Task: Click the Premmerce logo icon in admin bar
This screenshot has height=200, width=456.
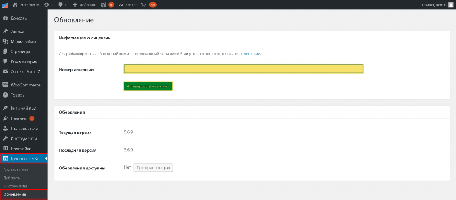Action: (x=4, y=4)
